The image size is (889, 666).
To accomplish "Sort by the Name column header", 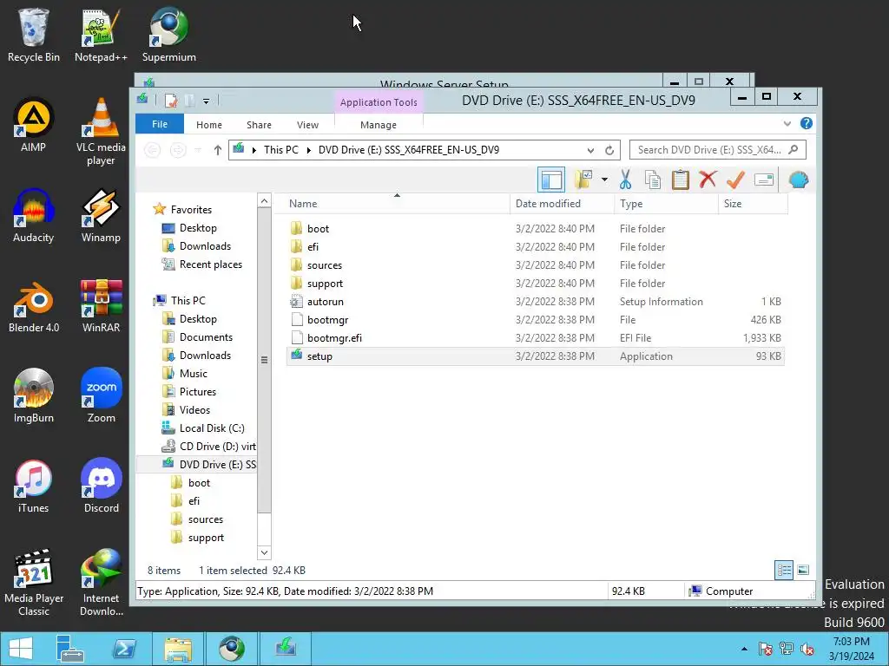I will pyautogui.click(x=392, y=204).
